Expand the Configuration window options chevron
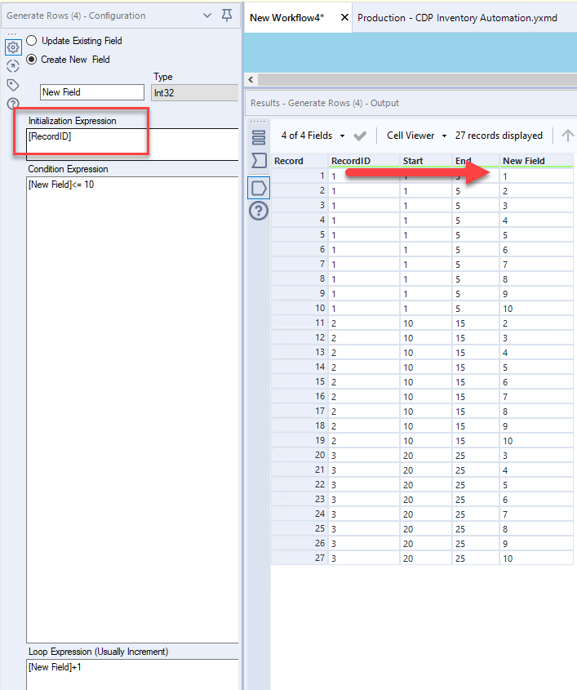577x690 pixels. tap(207, 16)
